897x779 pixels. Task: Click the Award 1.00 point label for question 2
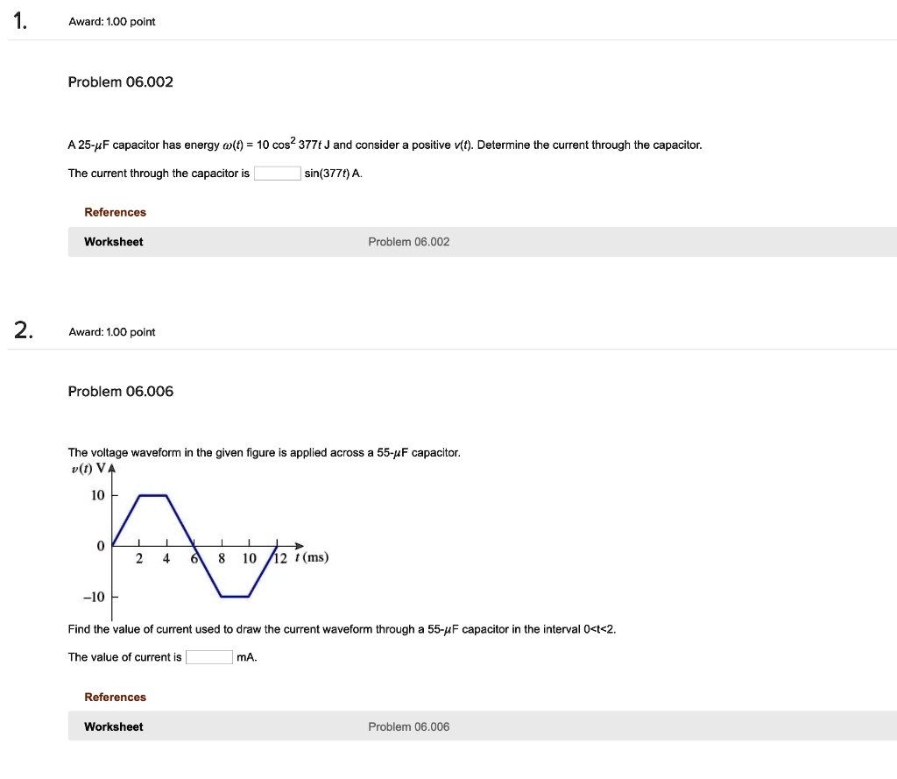coord(111,332)
